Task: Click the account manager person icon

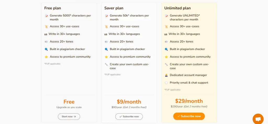Action: click(x=166, y=75)
